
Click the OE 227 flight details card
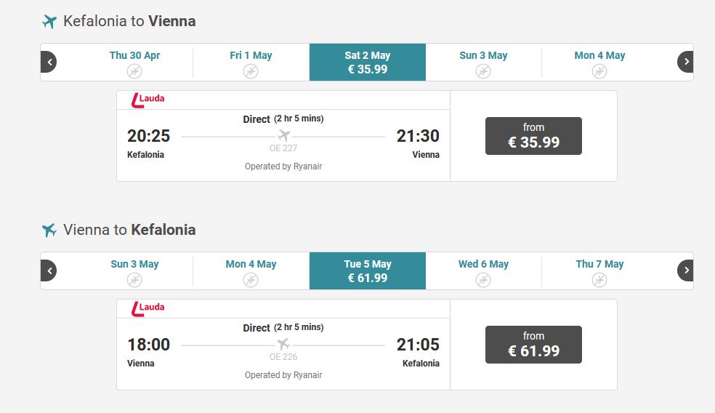coord(283,136)
